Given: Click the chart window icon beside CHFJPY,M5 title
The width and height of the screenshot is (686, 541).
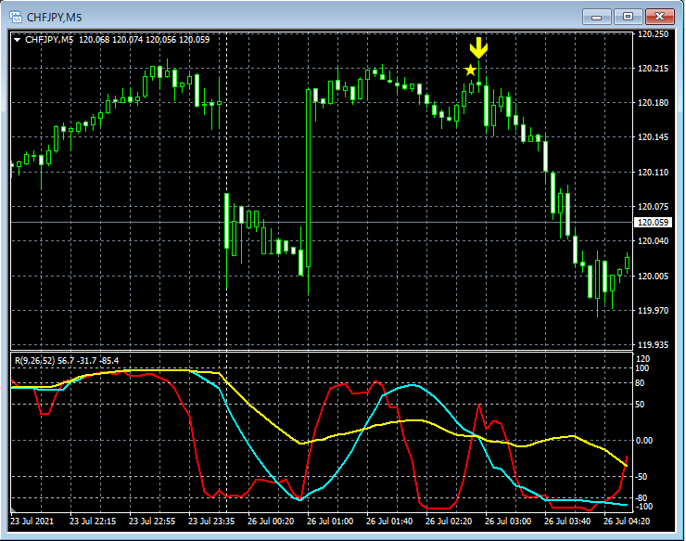Looking at the screenshot, I should (x=16, y=17).
